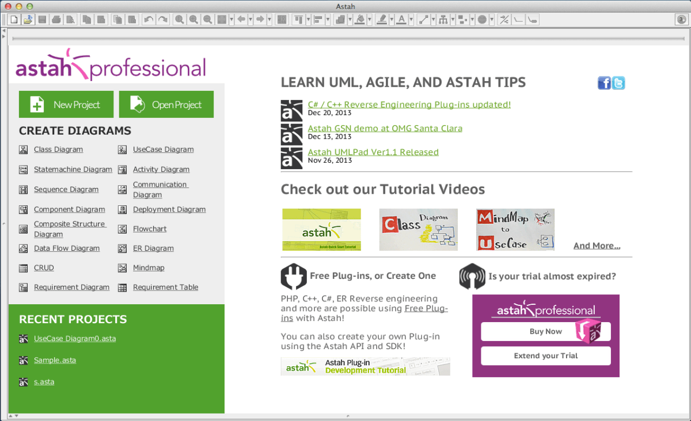Open the forward navigation dropdown arrow
This screenshot has height=421, width=691.
click(x=269, y=19)
